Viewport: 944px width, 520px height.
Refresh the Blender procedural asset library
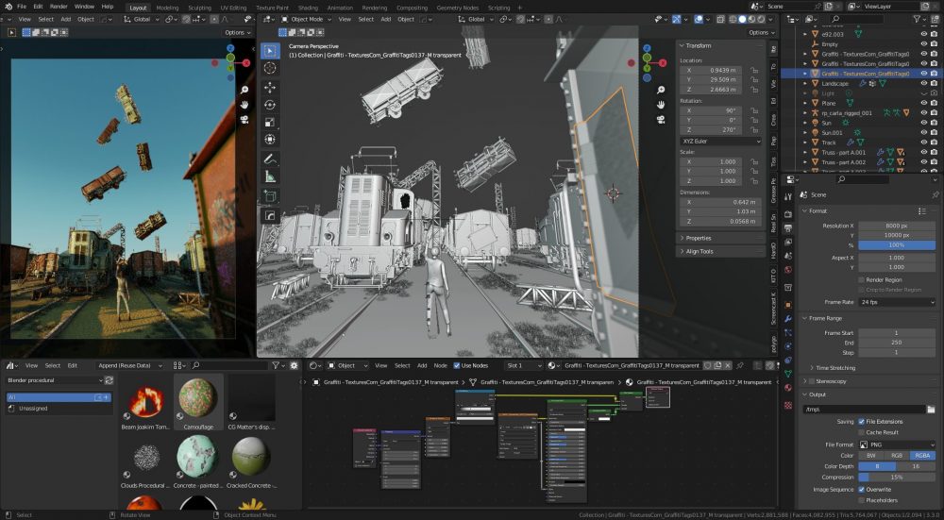[x=109, y=380]
